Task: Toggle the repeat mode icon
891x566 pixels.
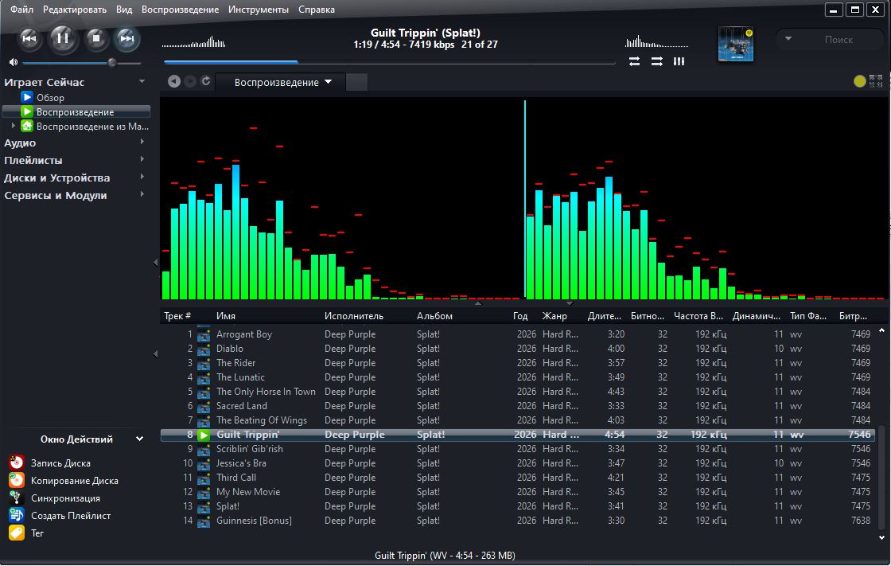Action: [634, 61]
